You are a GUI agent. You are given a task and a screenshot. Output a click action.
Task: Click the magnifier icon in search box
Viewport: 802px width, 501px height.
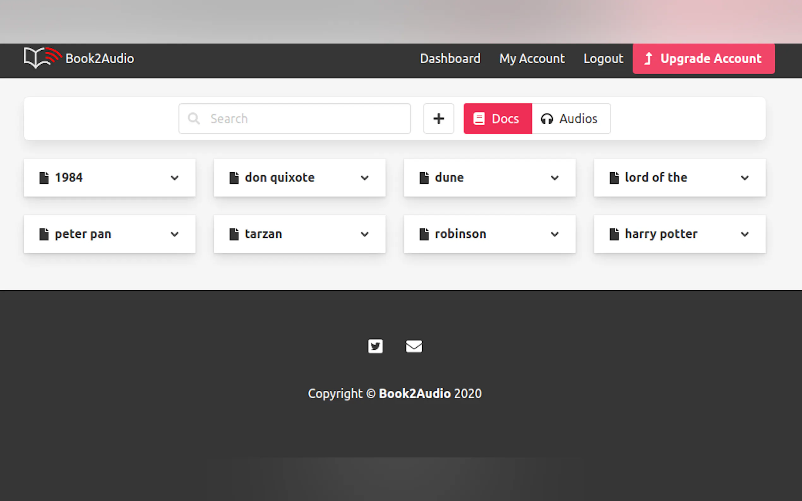(194, 119)
